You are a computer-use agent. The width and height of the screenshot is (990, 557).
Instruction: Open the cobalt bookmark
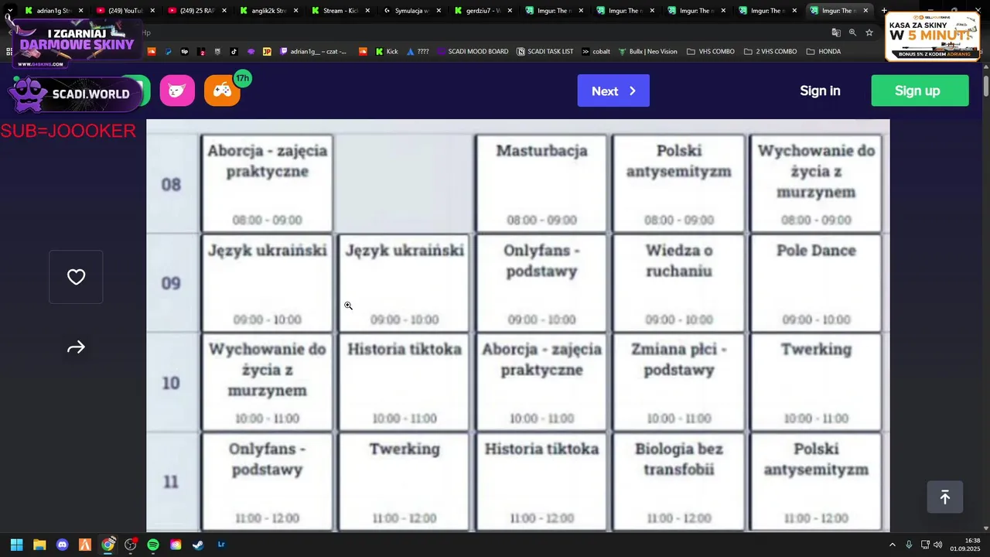tap(596, 52)
